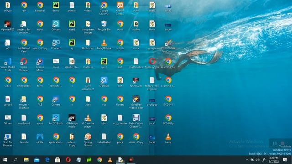Select the Tekken desktop icon

(8, 118)
